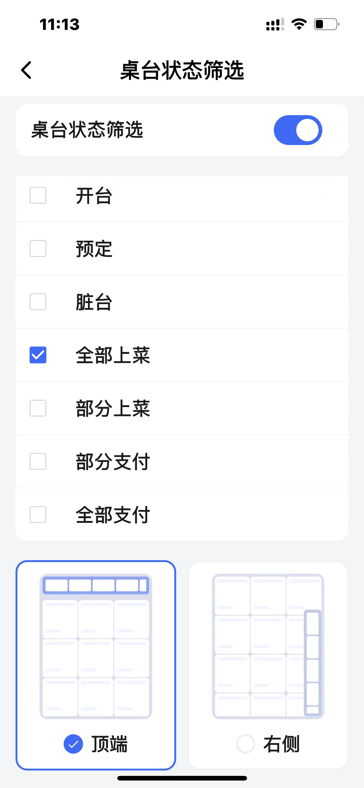This screenshot has height=788, width=364.
Task: Uncheck the 全部上菜 checkbox
Action: point(38,355)
